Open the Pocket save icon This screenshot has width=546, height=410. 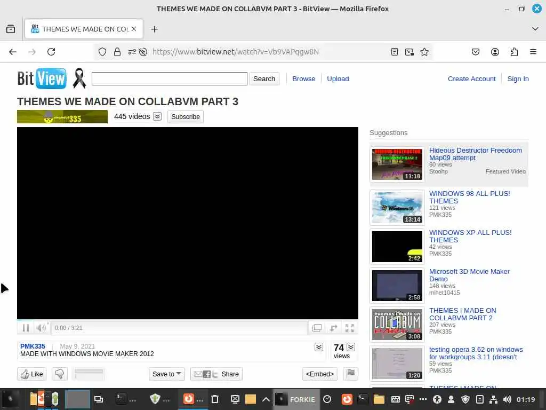(x=475, y=52)
